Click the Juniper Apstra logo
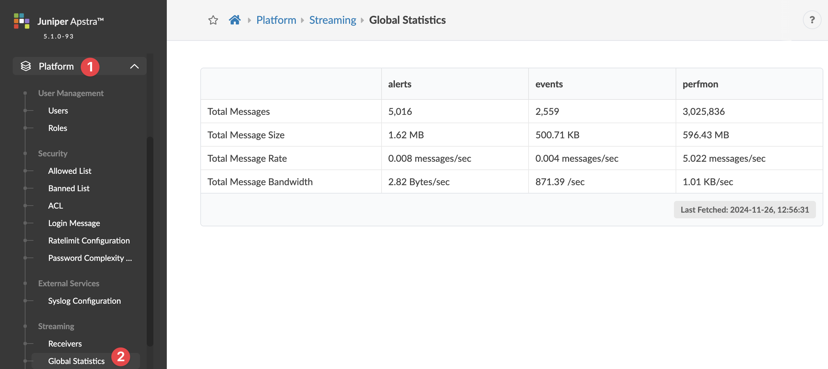828x369 pixels. click(22, 21)
